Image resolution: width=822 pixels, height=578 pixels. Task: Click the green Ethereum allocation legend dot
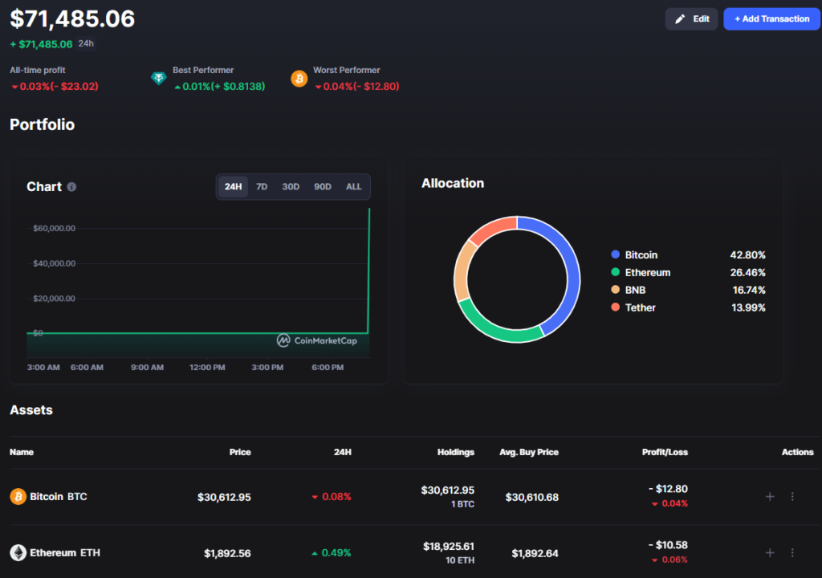615,272
